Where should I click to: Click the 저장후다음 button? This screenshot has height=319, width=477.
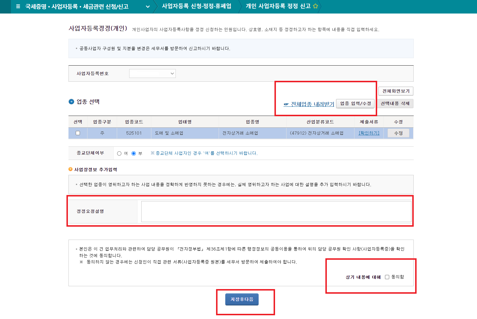click(x=242, y=299)
